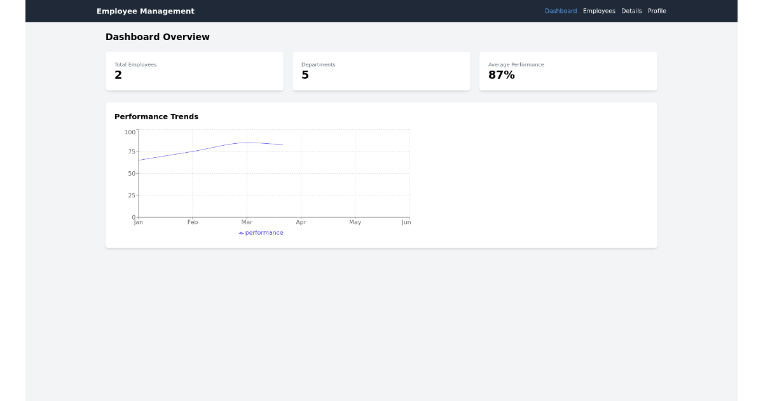Click the Jun label on the chart
763x401 pixels.
[406, 222]
